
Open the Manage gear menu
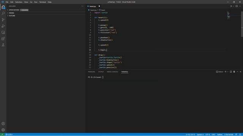(x=3, y=130)
